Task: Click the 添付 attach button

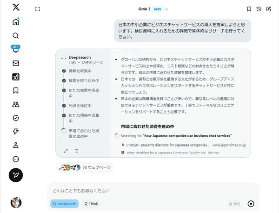Action: (235, 204)
